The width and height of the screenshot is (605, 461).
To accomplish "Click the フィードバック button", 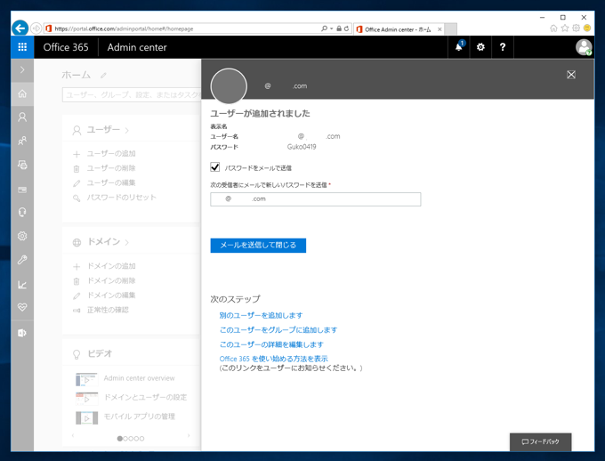I will pyautogui.click(x=540, y=441).
